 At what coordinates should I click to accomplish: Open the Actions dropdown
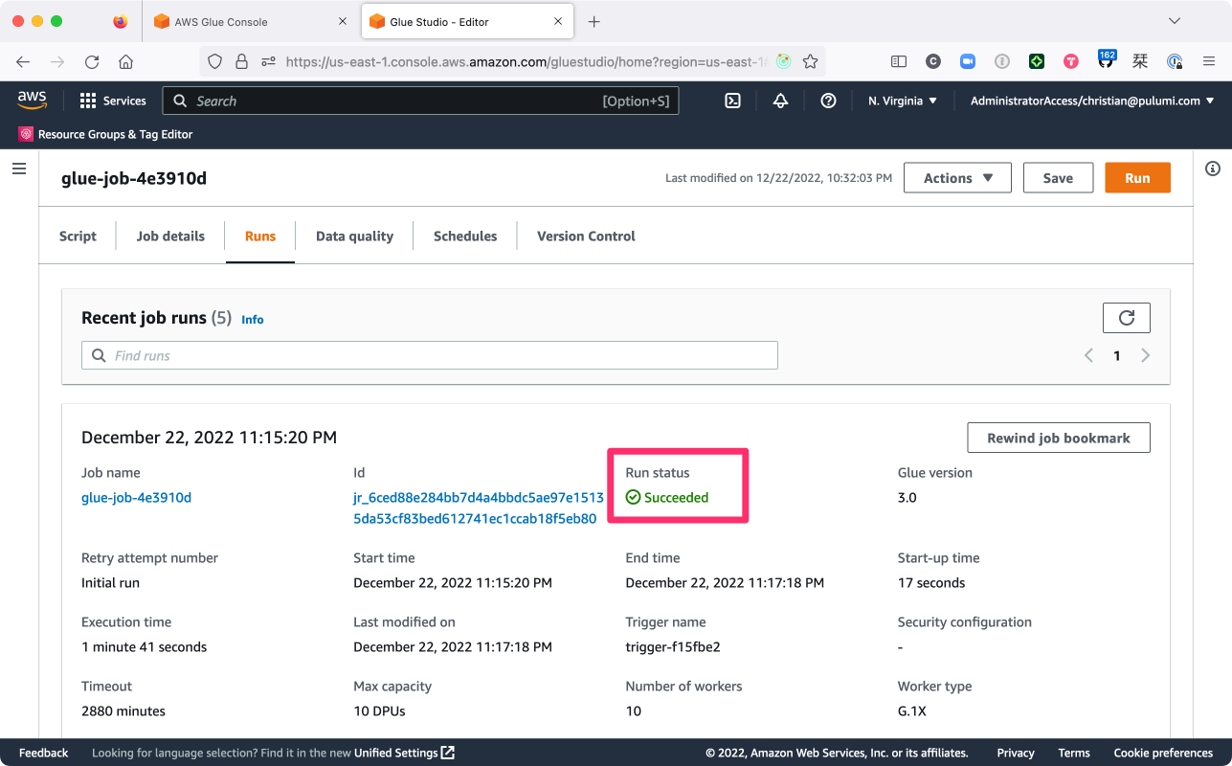click(x=957, y=178)
